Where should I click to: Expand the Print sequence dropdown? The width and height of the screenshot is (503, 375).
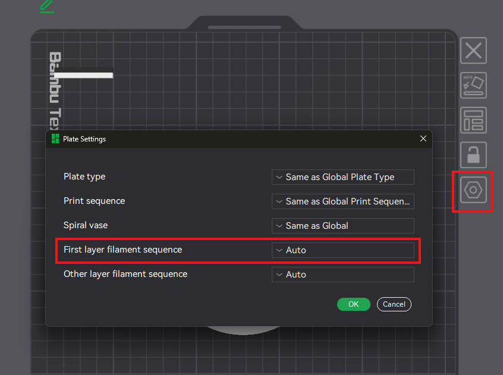pos(342,201)
